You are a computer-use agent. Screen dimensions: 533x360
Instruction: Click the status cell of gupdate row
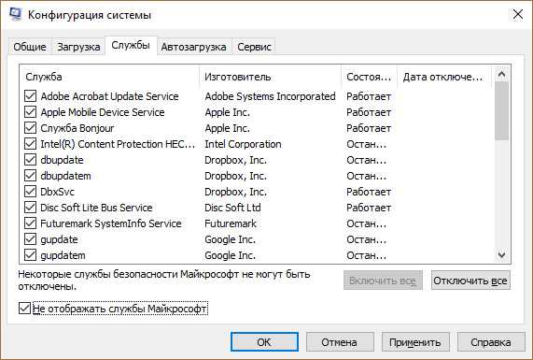[x=367, y=239]
